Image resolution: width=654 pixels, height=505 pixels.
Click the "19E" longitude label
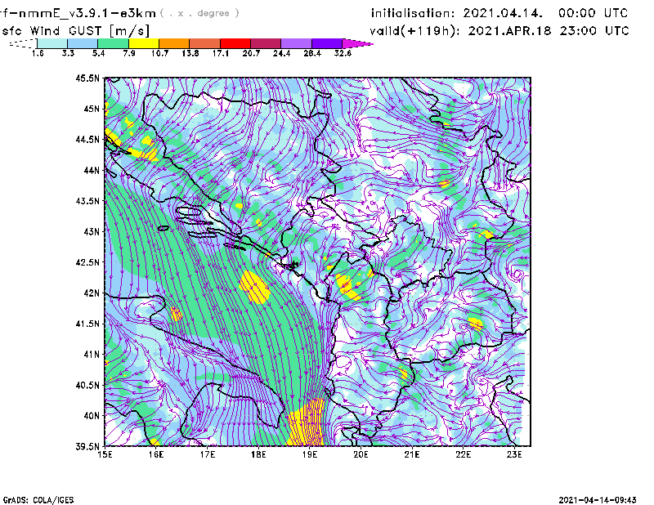tap(310, 454)
